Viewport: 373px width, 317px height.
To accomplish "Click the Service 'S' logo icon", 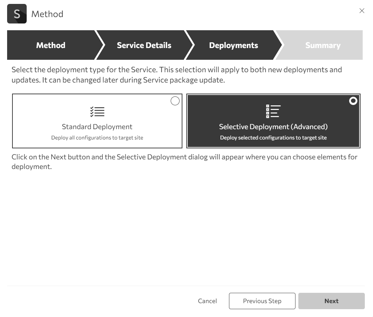I will click(17, 14).
